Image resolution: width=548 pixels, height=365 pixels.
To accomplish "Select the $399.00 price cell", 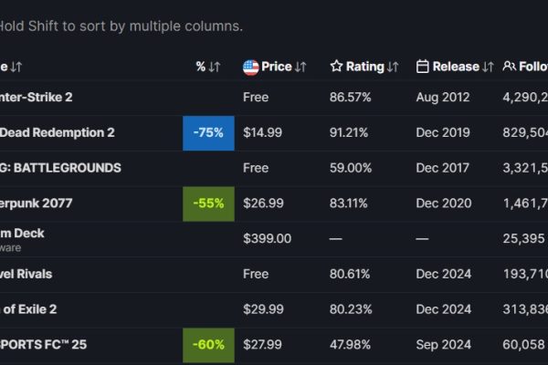I will (x=267, y=238).
